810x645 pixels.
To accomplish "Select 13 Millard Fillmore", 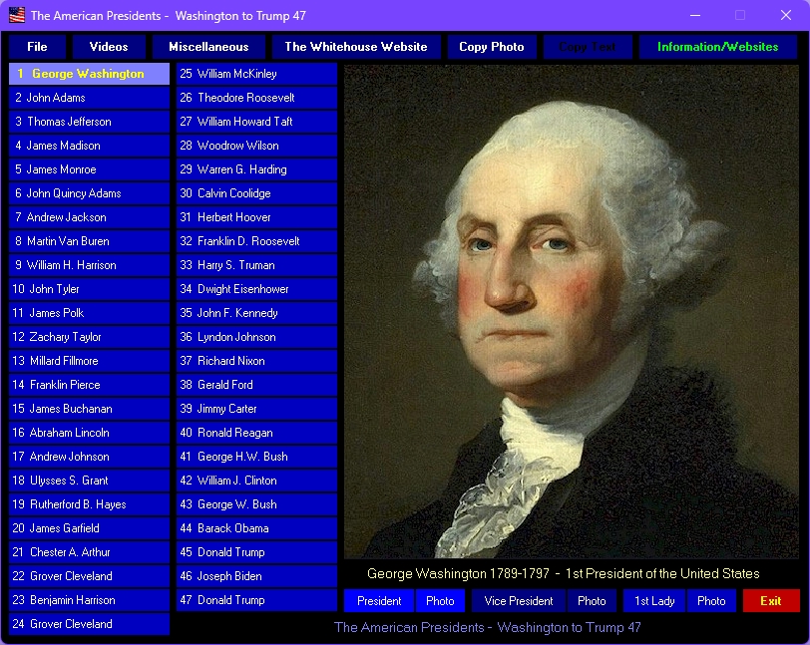I will (89, 361).
